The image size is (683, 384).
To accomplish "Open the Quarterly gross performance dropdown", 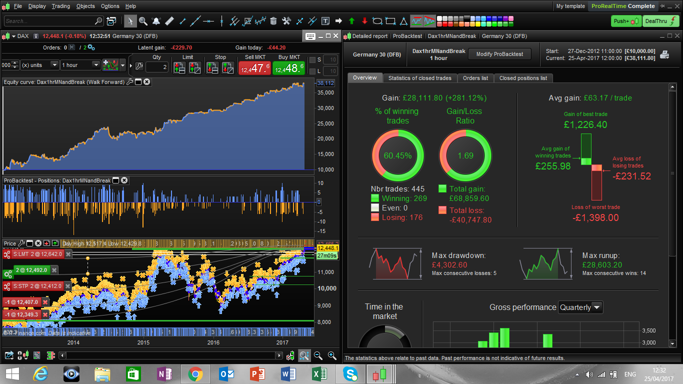I will [580, 307].
